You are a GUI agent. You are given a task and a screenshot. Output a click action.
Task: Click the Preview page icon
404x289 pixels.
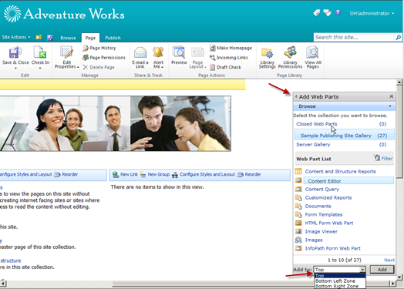[x=179, y=52]
